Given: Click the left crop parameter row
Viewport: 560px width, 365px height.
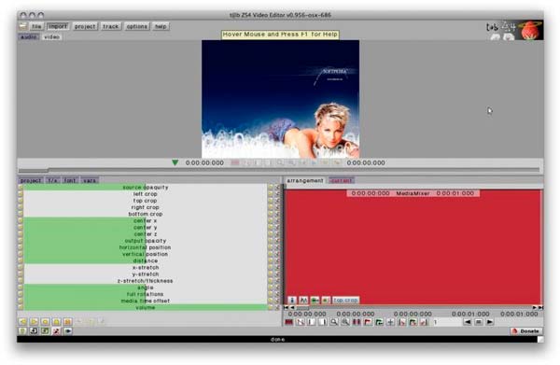Looking at the screenshot, I should tap(146, 194).
